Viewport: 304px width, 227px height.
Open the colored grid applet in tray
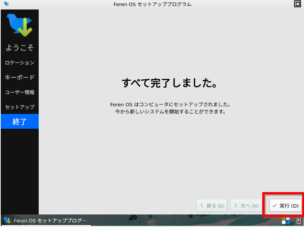click(286, 221)
